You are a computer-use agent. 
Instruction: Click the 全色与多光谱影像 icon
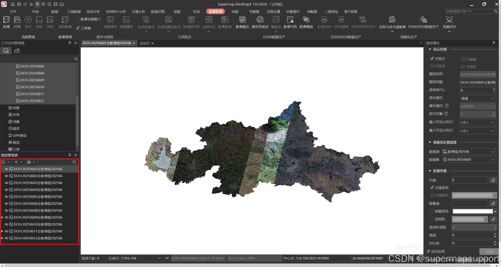(392, 20)
